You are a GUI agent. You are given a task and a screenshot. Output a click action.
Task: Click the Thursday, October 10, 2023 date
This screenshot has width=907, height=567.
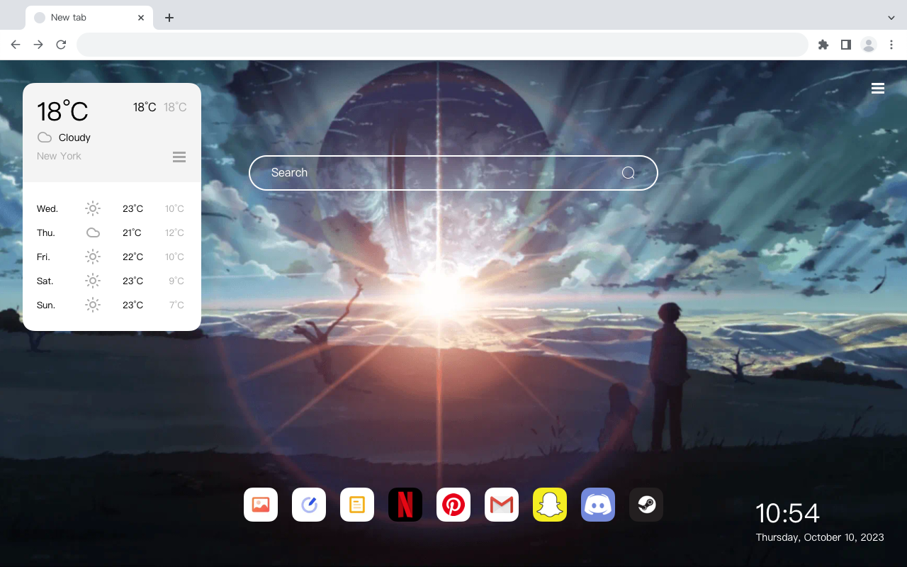820,537
